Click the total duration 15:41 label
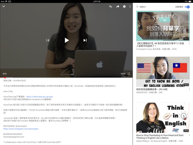193x145 pixels. (x=123, y=74)
